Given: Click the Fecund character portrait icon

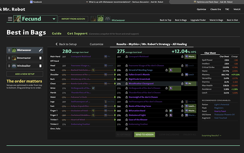Looking at the screenshot, I should pos(17,19).
